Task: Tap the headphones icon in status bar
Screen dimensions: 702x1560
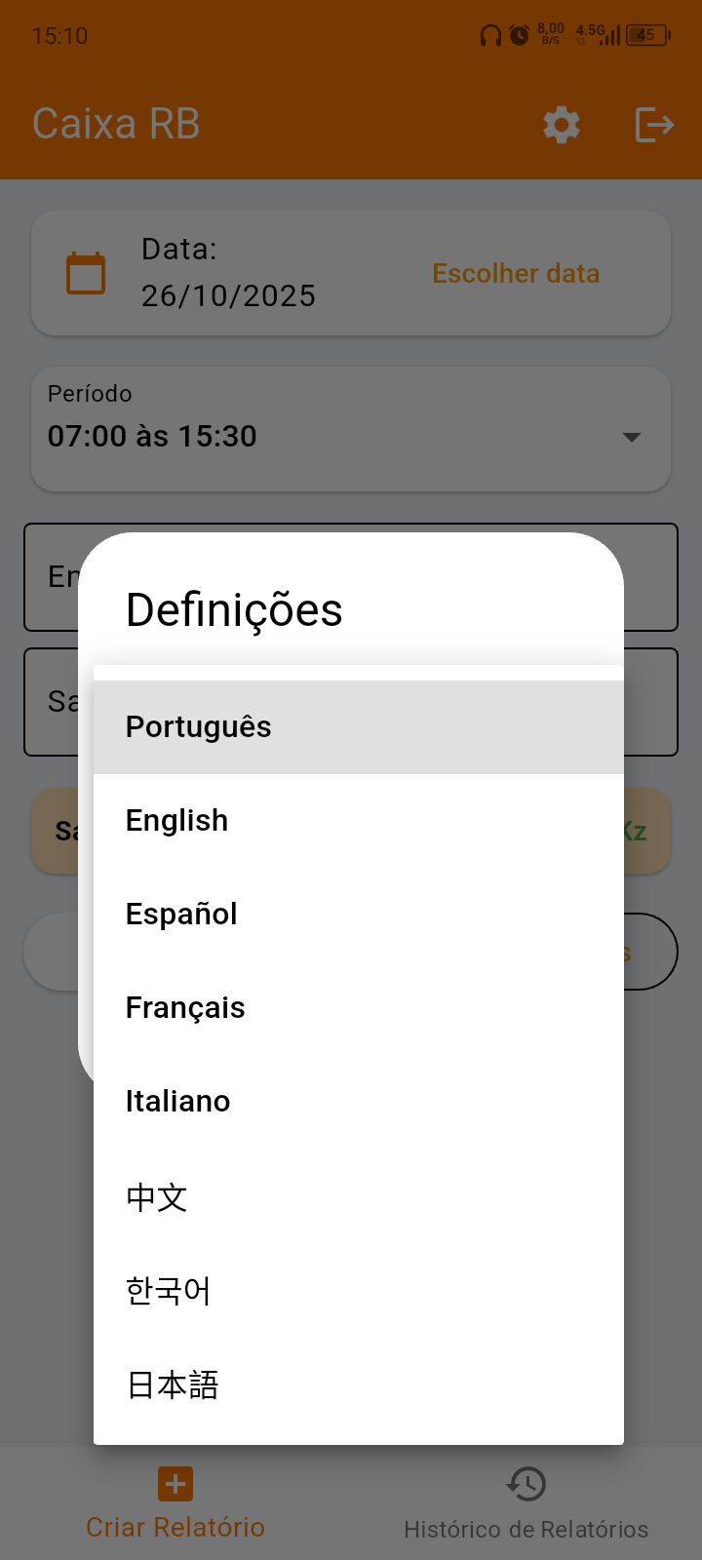Action: 490,36
